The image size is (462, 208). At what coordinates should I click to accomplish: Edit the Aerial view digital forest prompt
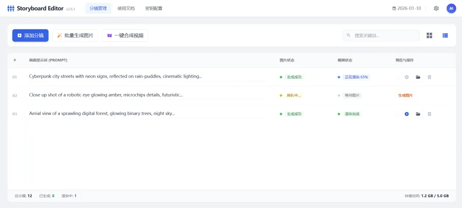click(x=147, y=114)
